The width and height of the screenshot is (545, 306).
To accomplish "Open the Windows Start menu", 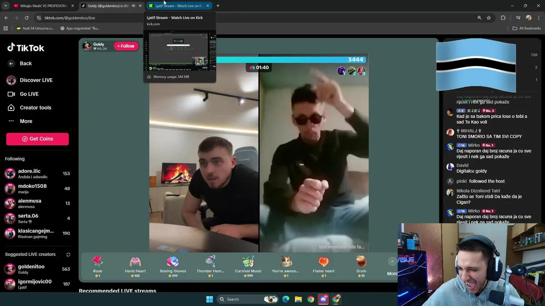I will pyautogui.click(x=209, y=299).
